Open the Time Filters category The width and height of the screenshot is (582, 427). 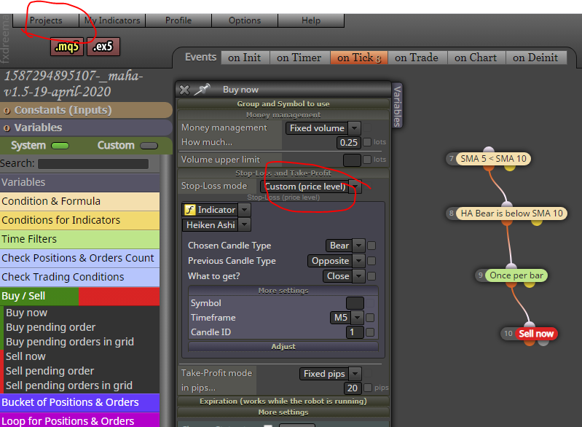(x=80, y=239)
